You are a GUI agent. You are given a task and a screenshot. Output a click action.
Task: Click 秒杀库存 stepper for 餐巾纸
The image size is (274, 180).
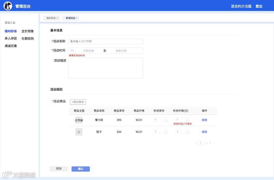tap(160, 120)
